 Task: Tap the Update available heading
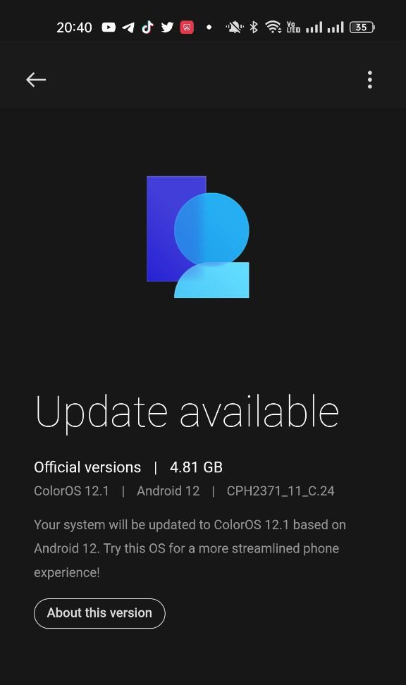pyautogui.click(x=187, y=413)
